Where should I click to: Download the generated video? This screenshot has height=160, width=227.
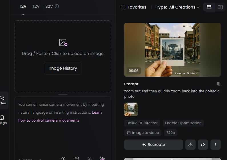click(190, 145)
